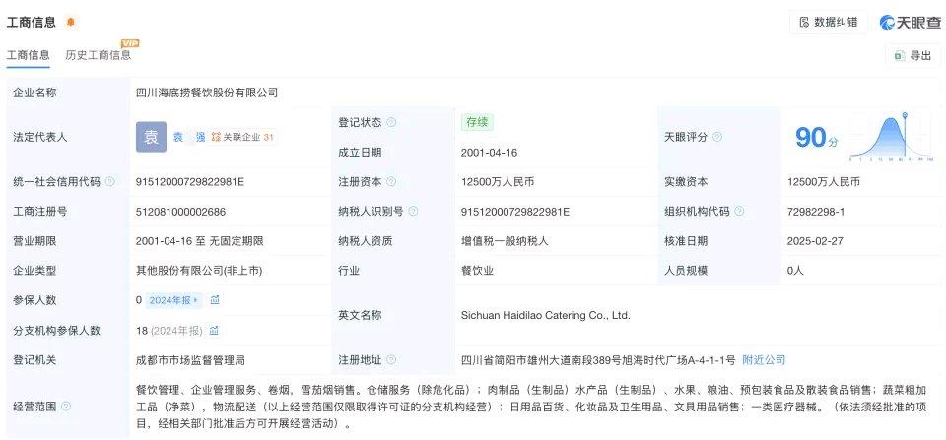The width and height of the screenshot is (946, 440).
Task: Click help icon next to 注册资本
Action: 391,181
